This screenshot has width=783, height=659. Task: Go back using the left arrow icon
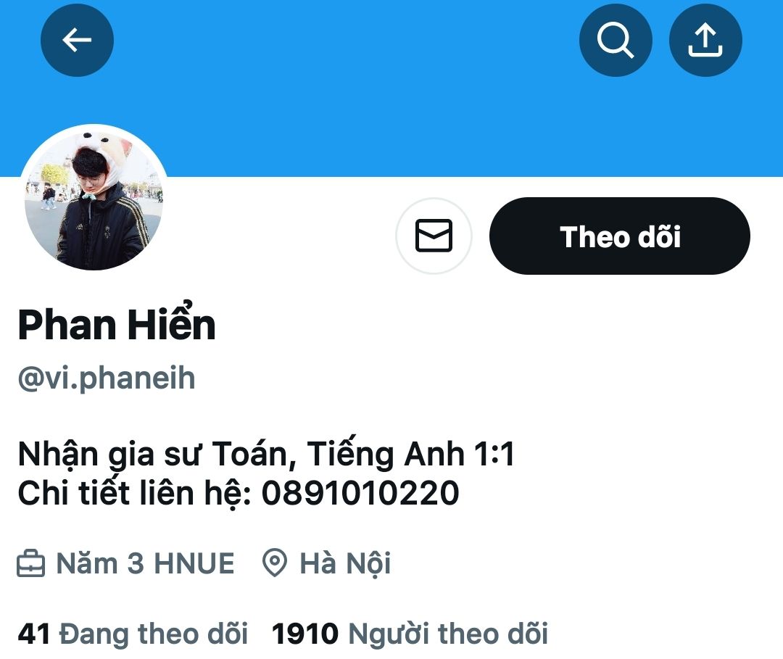(77, 40)
